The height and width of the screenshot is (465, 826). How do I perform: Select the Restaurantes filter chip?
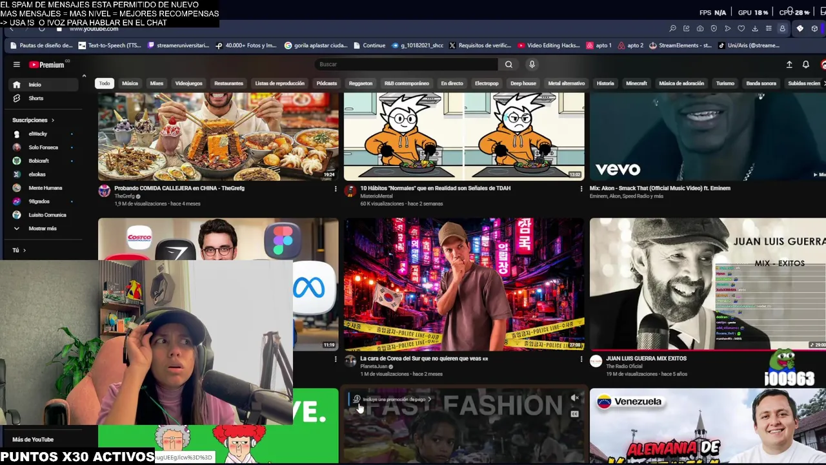coord(228,83)
